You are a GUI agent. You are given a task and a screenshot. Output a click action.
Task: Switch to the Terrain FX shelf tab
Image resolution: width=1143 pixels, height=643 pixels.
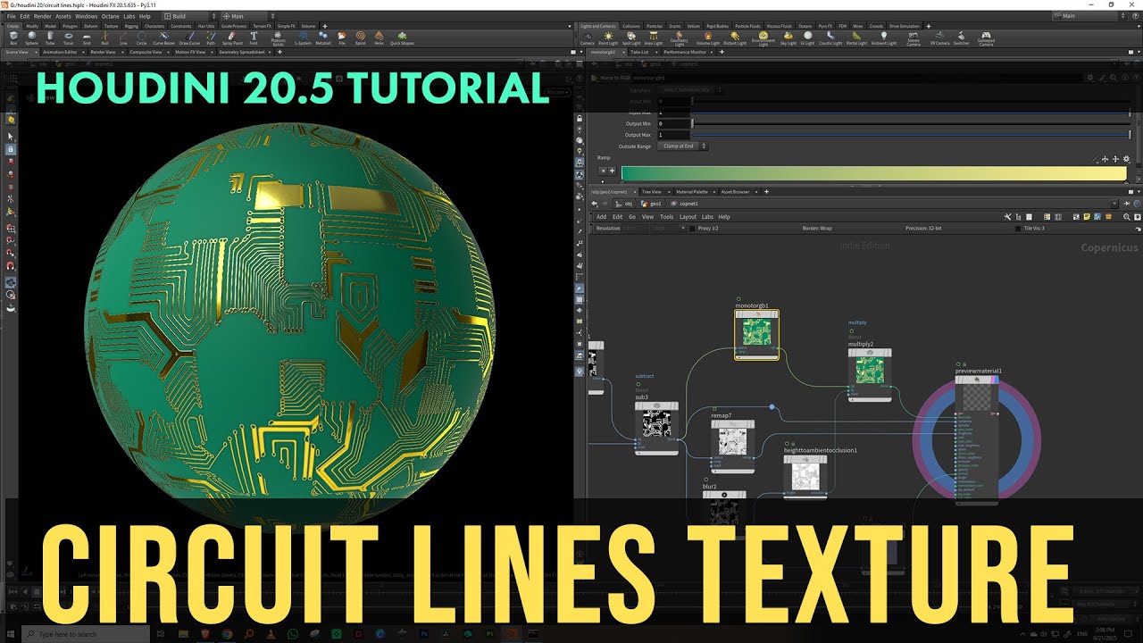pos(262,27)
